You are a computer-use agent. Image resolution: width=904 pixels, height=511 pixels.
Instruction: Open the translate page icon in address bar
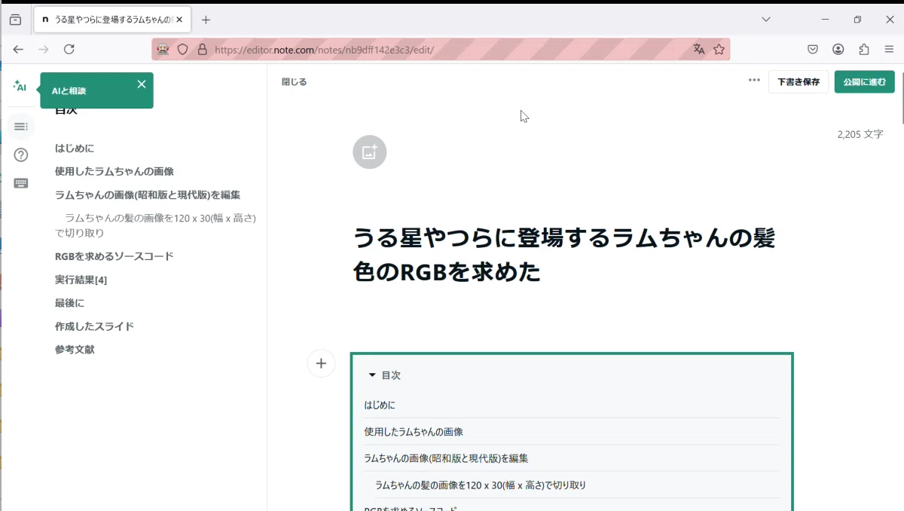pos(699,49)
